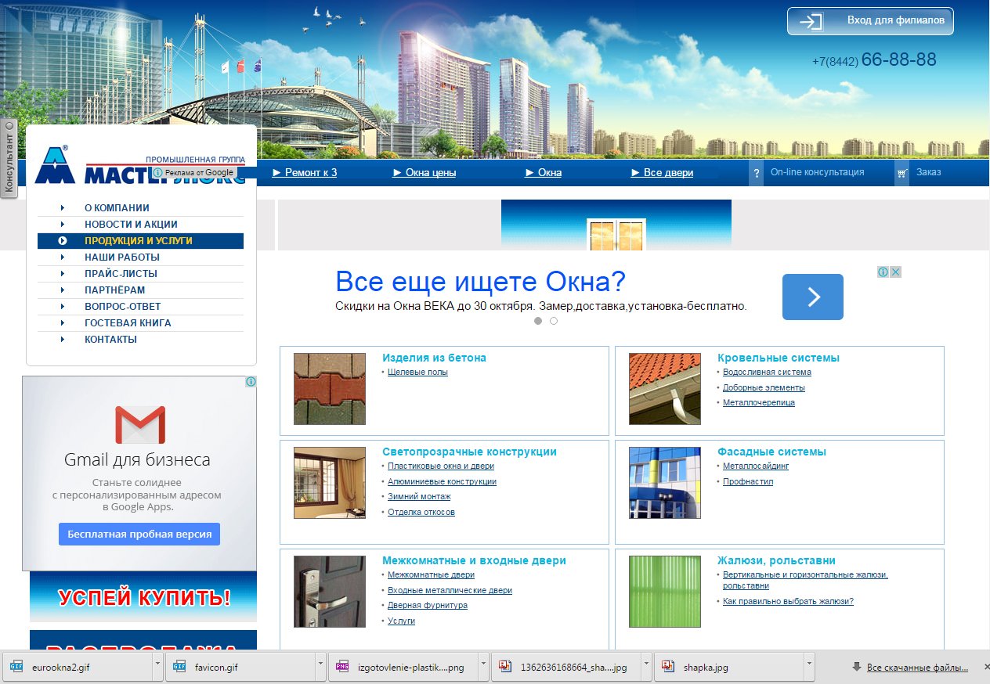Click the Изделия из бетона paving thumbnail
The width and height of the screenshot is (990, 684).
point(330,389)
